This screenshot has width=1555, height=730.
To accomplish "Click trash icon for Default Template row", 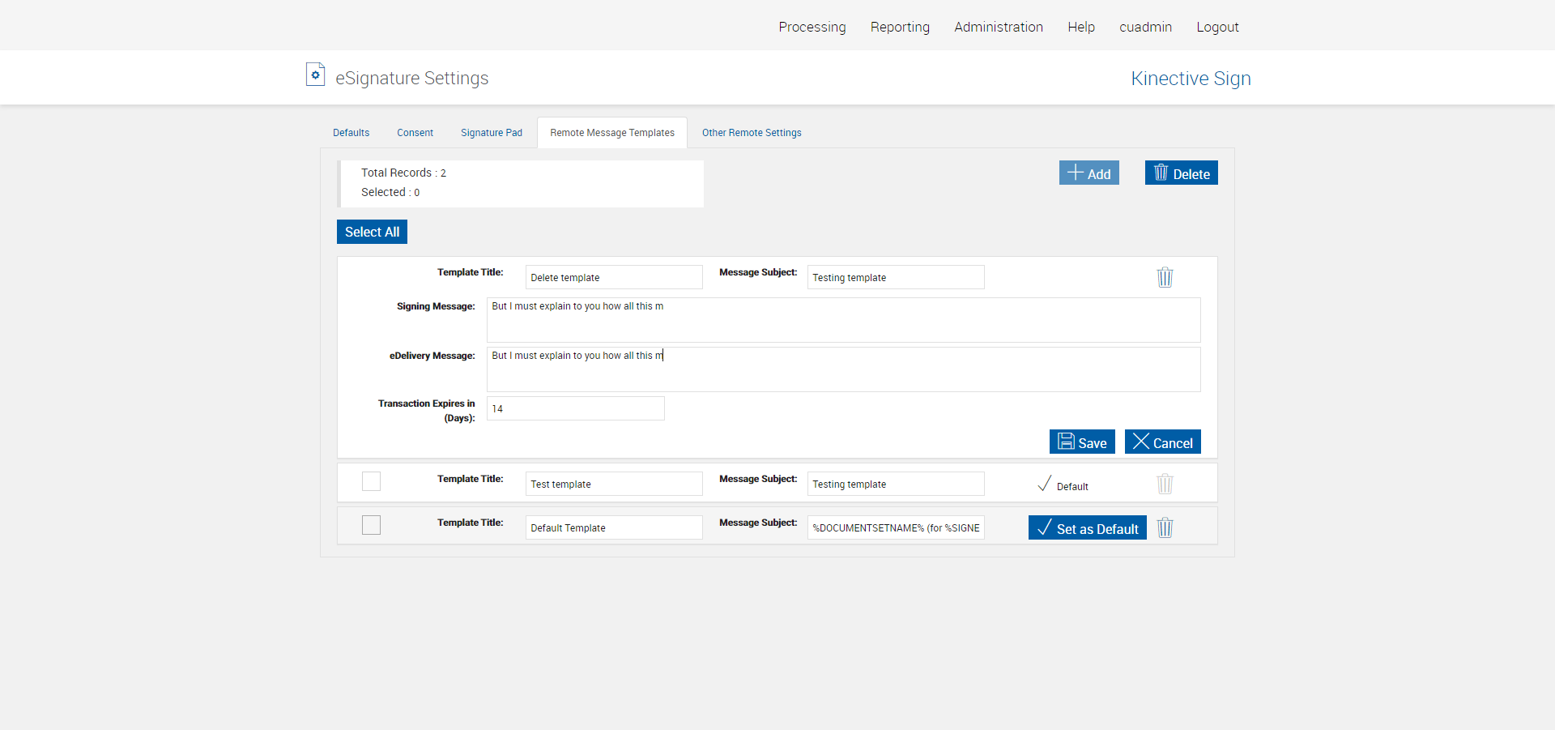I will click(1165, 527).
